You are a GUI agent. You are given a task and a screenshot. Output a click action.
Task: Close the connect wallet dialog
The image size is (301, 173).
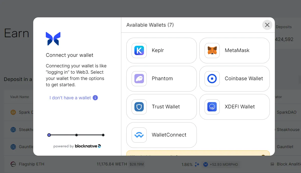267,25
